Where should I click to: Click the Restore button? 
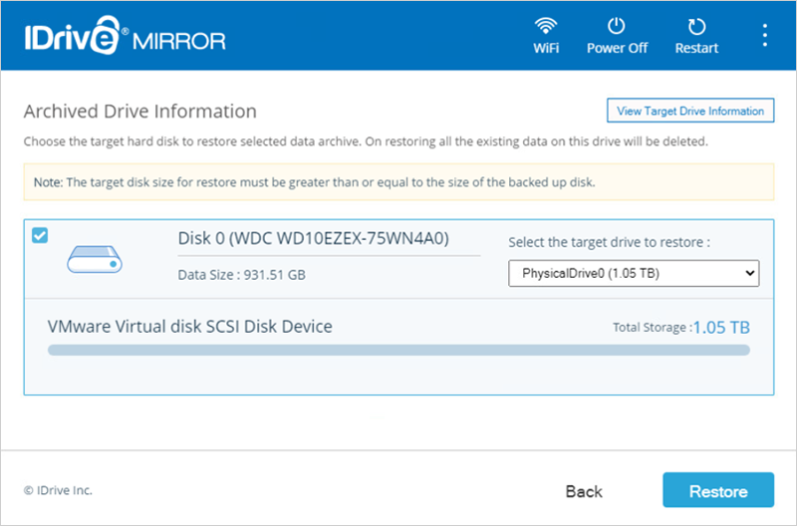click(718, 490)
